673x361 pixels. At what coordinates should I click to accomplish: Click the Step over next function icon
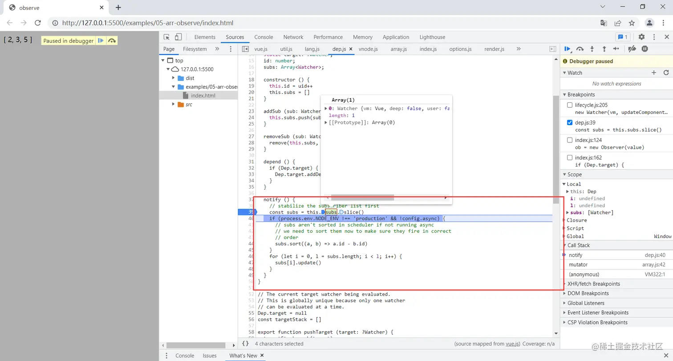580,49
